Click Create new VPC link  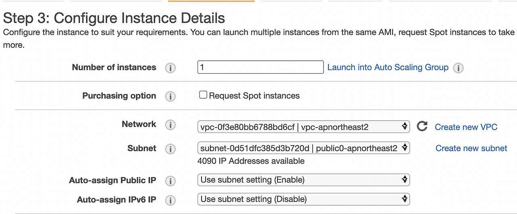click(x=466, y=127)
